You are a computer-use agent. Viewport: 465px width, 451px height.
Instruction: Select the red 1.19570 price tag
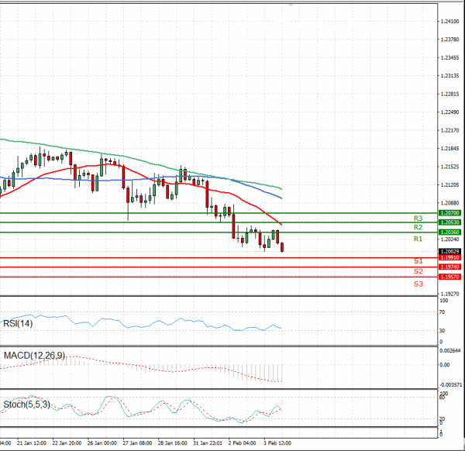449,277
